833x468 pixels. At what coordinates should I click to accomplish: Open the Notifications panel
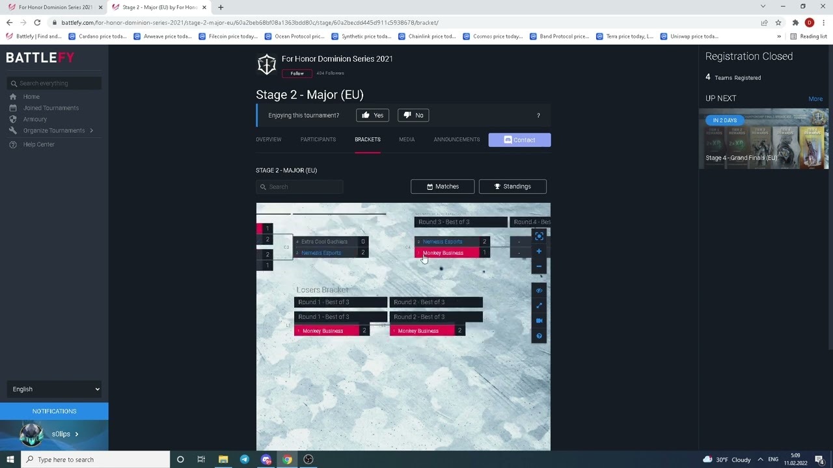click(54, 411)
